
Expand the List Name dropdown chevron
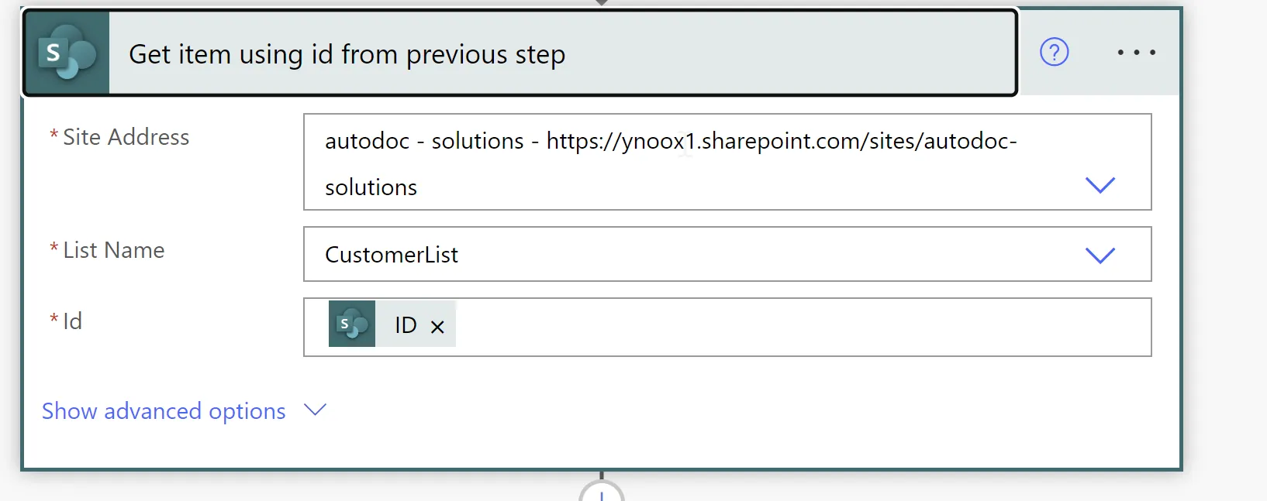(1100, 255)
